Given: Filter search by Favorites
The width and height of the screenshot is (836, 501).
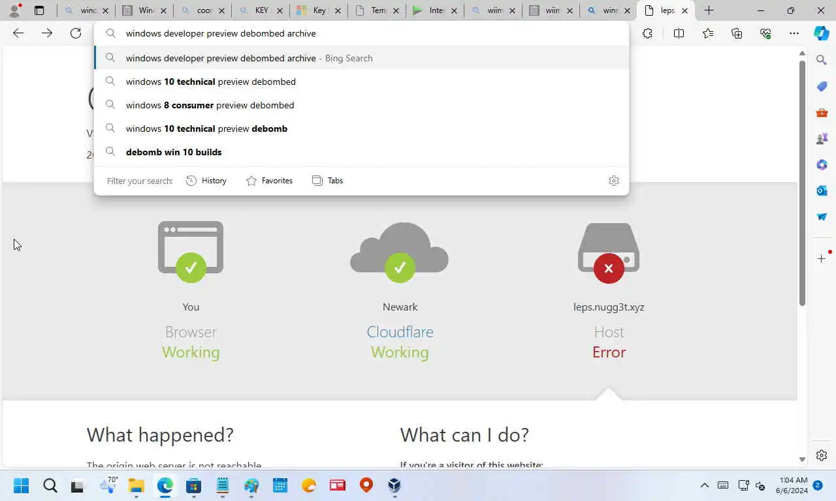Looking at the screenshot, I should click(x=269, y=181).
